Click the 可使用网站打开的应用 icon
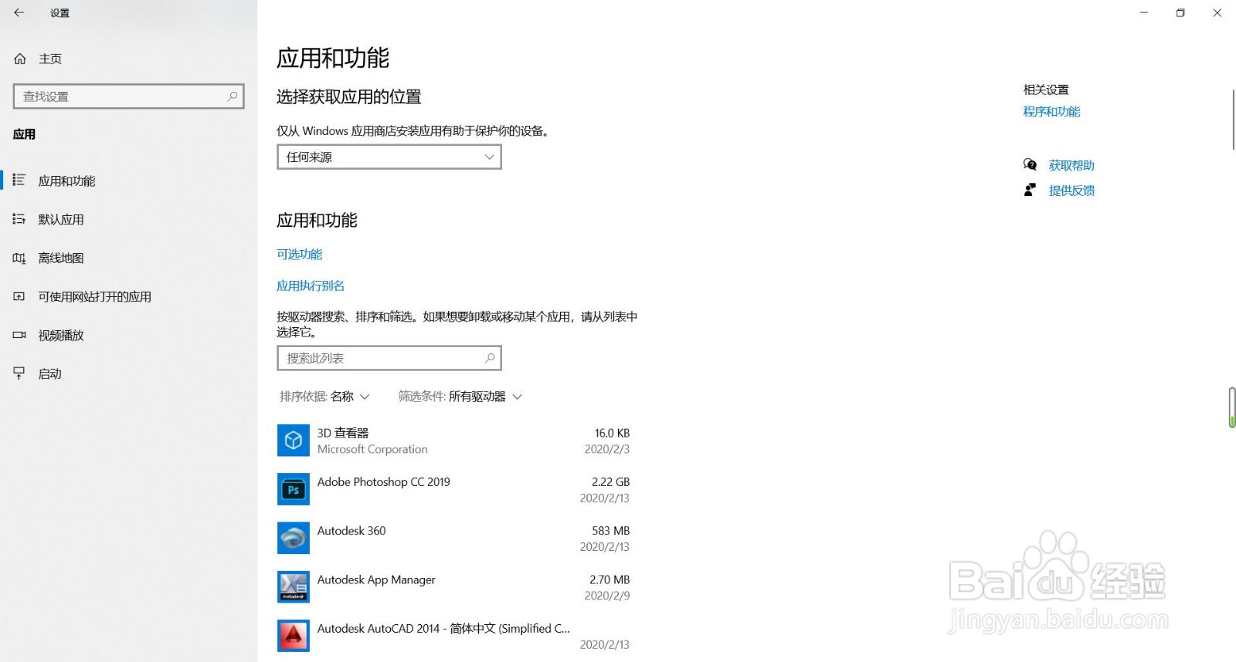The width and height of the screenshot is (1236, 662). click(x=19, y=296)
